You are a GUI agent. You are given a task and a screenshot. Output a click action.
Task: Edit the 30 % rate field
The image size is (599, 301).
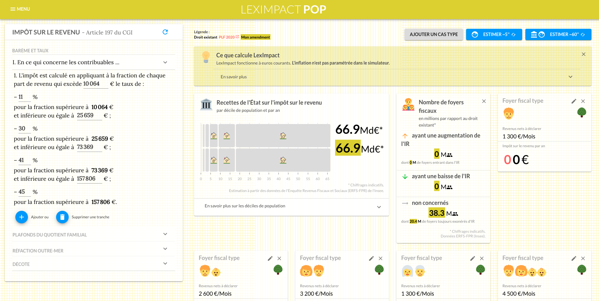24,129
